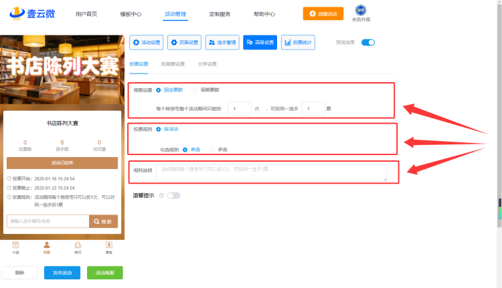This screenshot has width=502, height=288.
Task: Click the blue 发布活动 button
Action: coord(62,273)
